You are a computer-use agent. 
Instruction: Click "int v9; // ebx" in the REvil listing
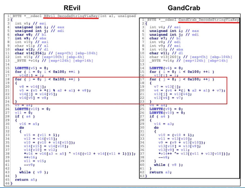click(x=30, y=38)
